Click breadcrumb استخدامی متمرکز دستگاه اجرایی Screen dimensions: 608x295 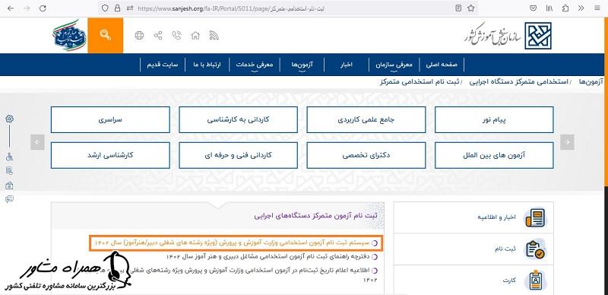(x=518, y=82)
